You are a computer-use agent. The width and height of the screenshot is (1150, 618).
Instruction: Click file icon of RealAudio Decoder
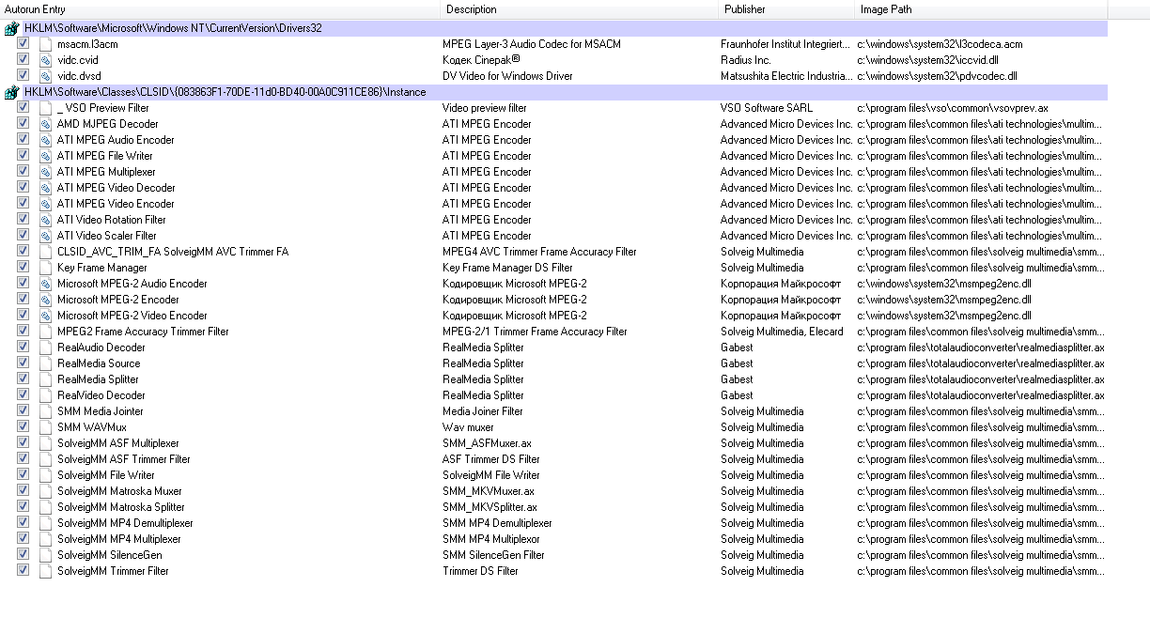[x=45, y=348]
